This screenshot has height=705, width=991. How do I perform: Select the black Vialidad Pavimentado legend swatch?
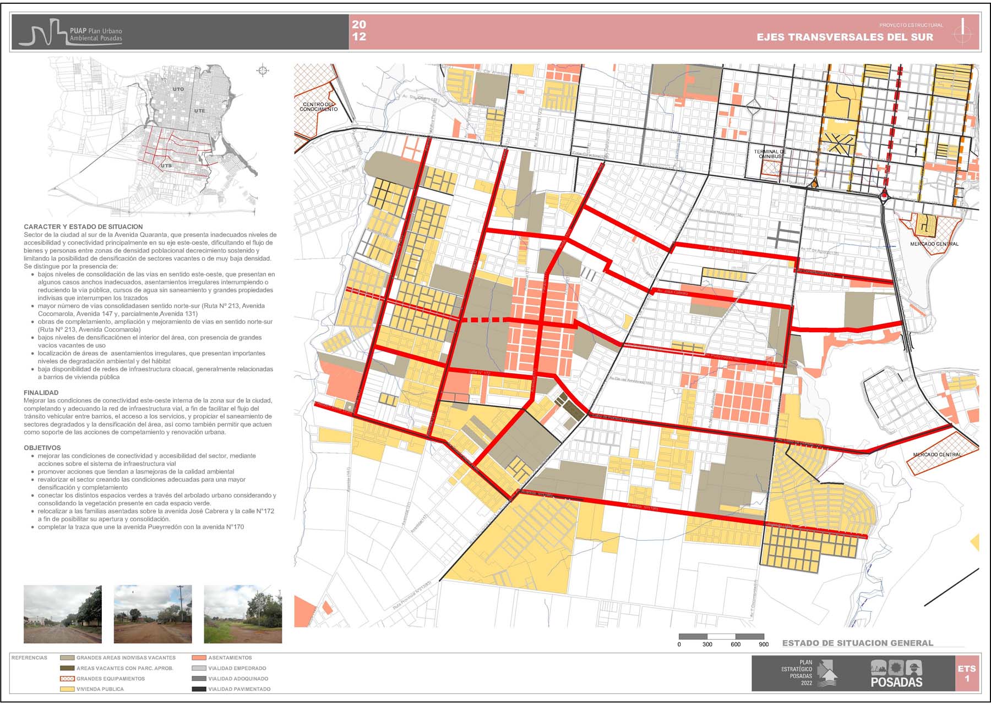199,689
